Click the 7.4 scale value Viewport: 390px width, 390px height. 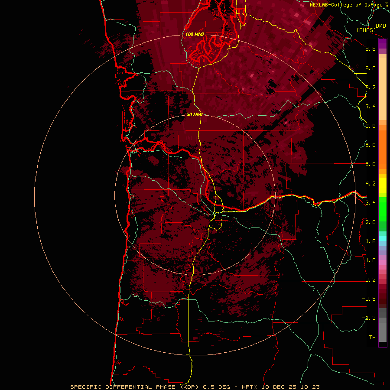(x=370, y=107)
